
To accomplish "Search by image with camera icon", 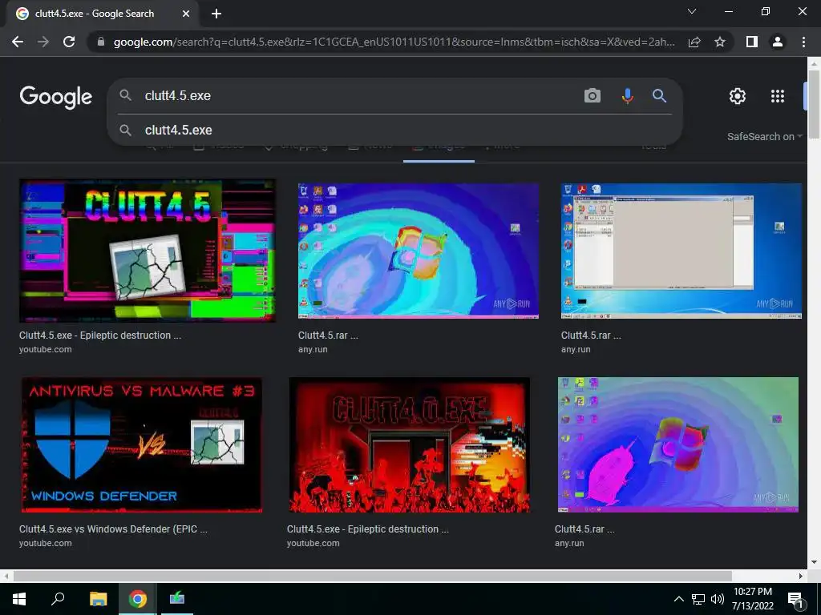I will pos(592,96).
